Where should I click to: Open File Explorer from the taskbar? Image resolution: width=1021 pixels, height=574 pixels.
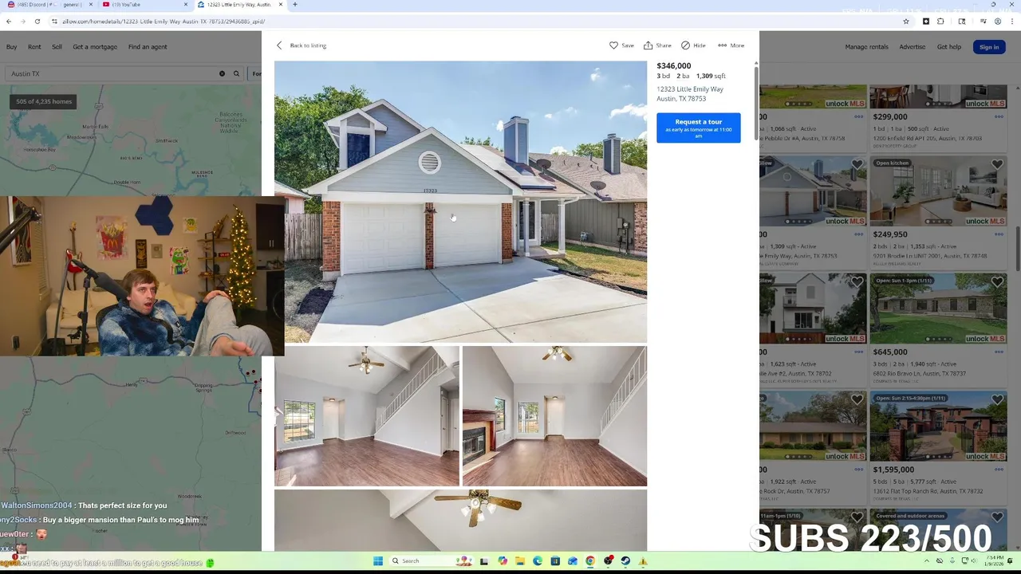click(x=519, y=561)
